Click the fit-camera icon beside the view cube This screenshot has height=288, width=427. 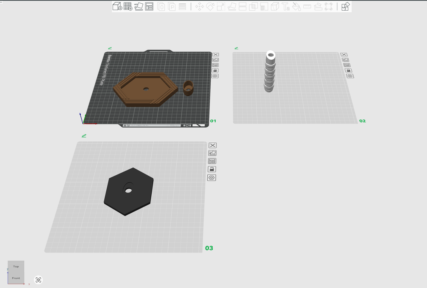tap(38, 280)
